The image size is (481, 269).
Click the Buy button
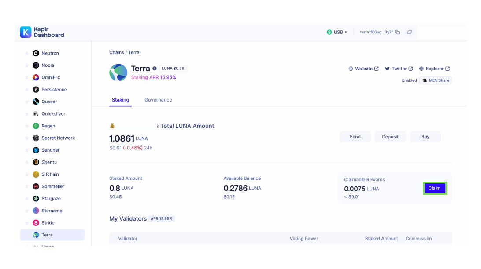click(425, 137)
